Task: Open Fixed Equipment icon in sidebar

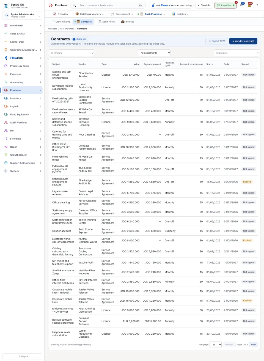Action: coord(6,114)
